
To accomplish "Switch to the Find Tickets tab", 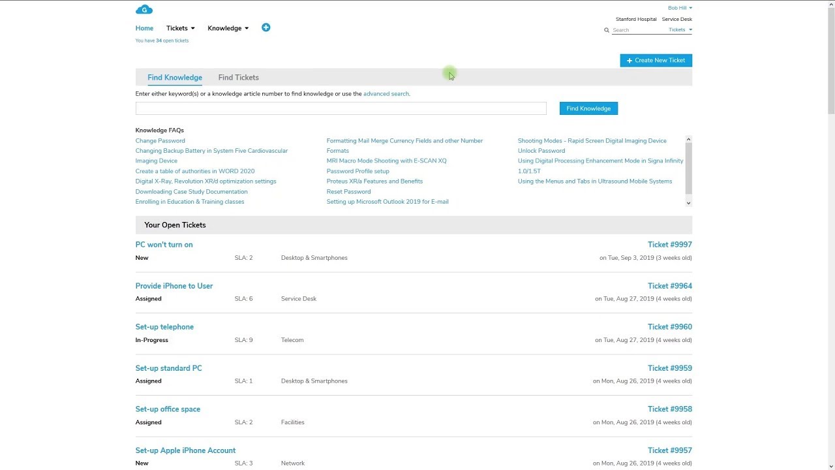I will tap(238, 77).
